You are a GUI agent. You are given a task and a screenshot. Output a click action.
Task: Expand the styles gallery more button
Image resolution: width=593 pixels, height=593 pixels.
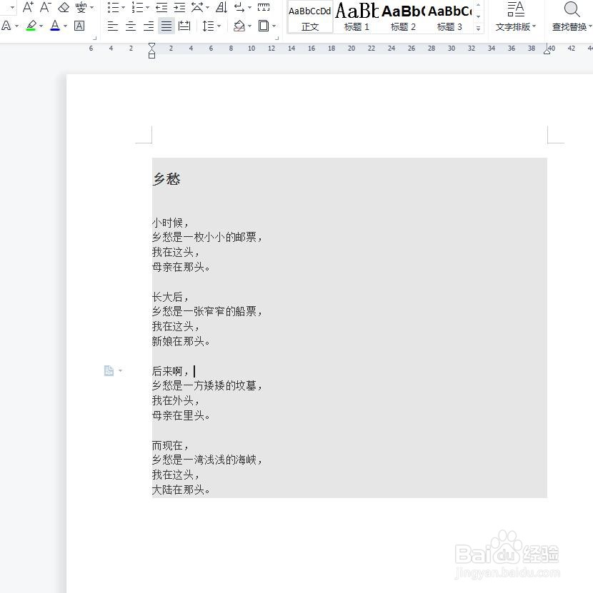478,29
